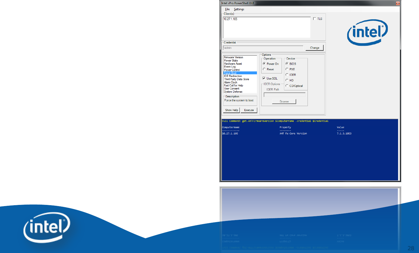The height and width of the screenshot is (253, 419).
Task: Click the Property column header in console output
Action: [285, 127]
